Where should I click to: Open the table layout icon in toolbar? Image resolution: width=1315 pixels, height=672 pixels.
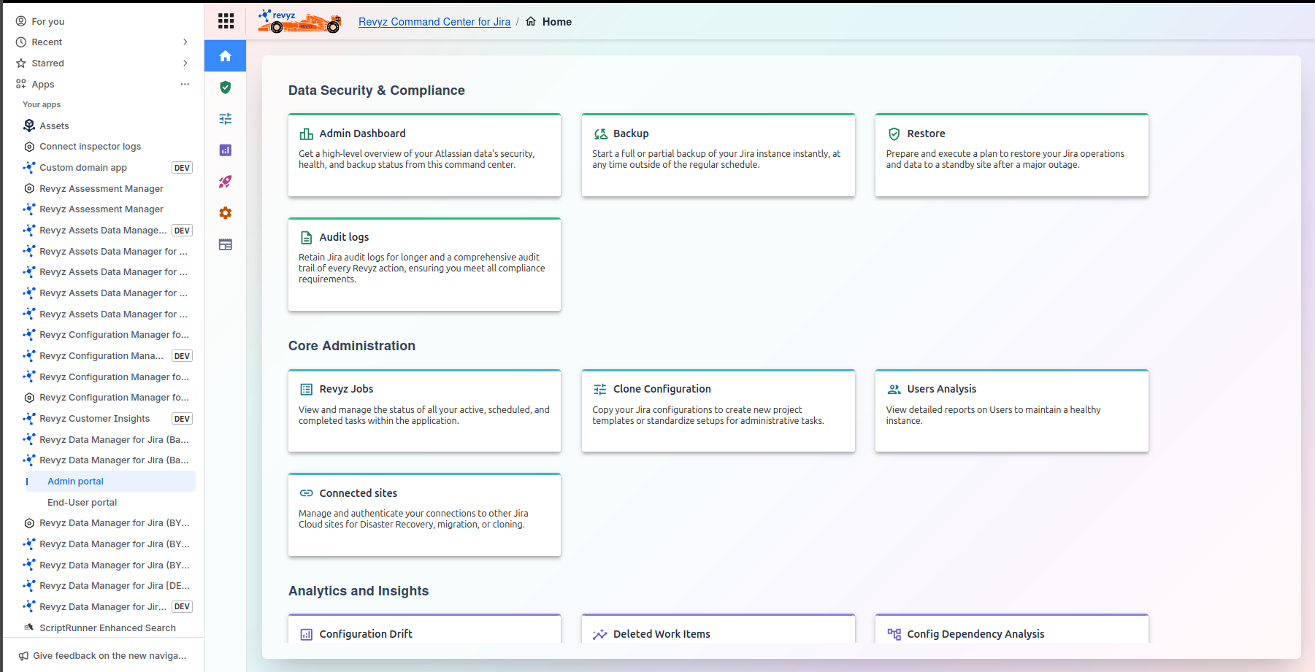[x=225, y=244]
